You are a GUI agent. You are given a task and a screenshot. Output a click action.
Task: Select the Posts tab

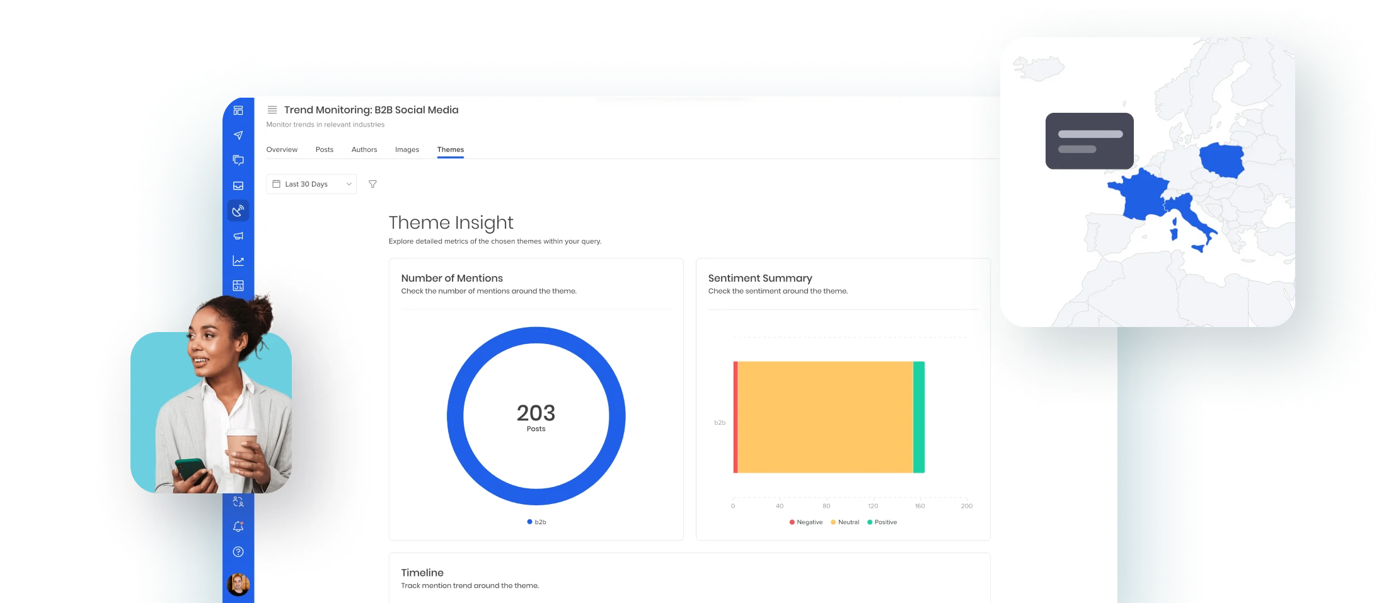325,149
